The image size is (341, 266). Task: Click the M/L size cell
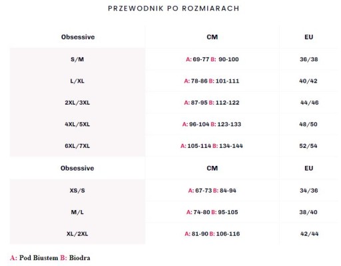pos(77,212)
